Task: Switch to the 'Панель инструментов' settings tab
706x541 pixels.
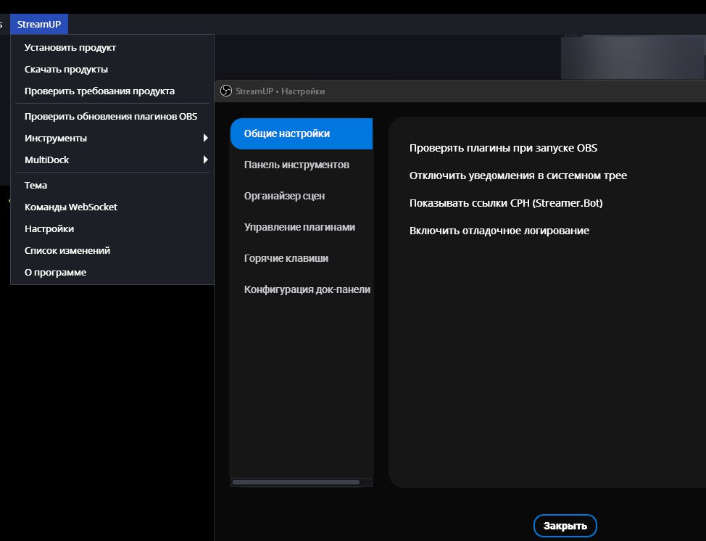Action: pyautogui.click(x=296, y=165)
